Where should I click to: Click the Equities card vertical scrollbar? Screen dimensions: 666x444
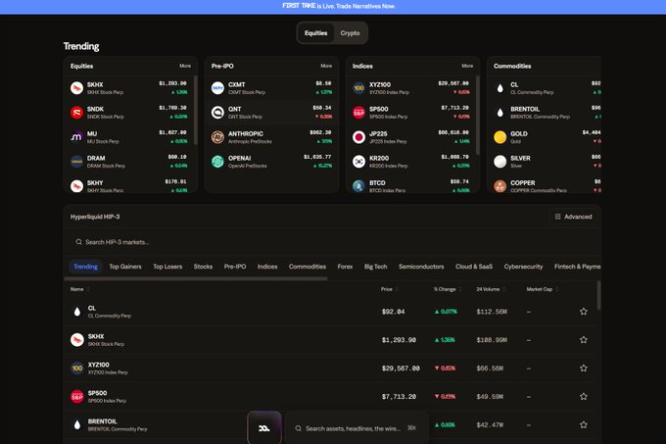[195, 110]
